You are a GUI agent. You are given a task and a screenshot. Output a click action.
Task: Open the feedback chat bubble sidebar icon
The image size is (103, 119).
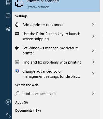tap(8, 102)
